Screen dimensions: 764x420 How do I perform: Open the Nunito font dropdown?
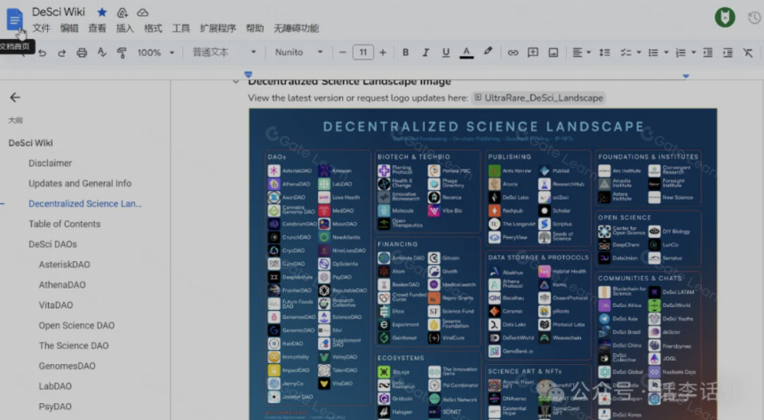pos(298,52)
